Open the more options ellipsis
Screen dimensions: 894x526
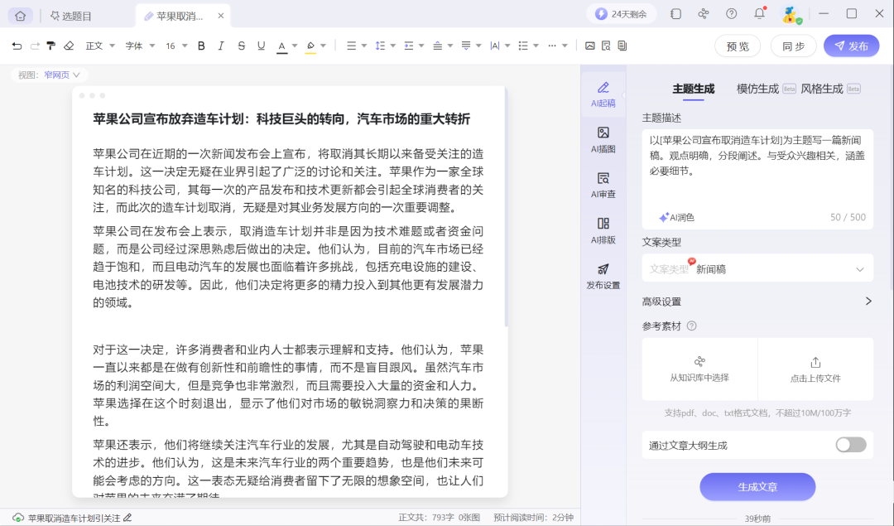click(552, 46)
